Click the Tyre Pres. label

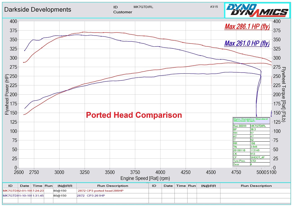pyautogui.click(x=239, y=161)
